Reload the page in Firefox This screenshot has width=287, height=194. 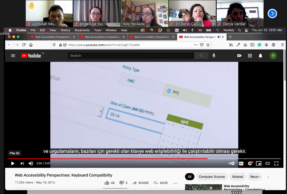pos(24,45)
